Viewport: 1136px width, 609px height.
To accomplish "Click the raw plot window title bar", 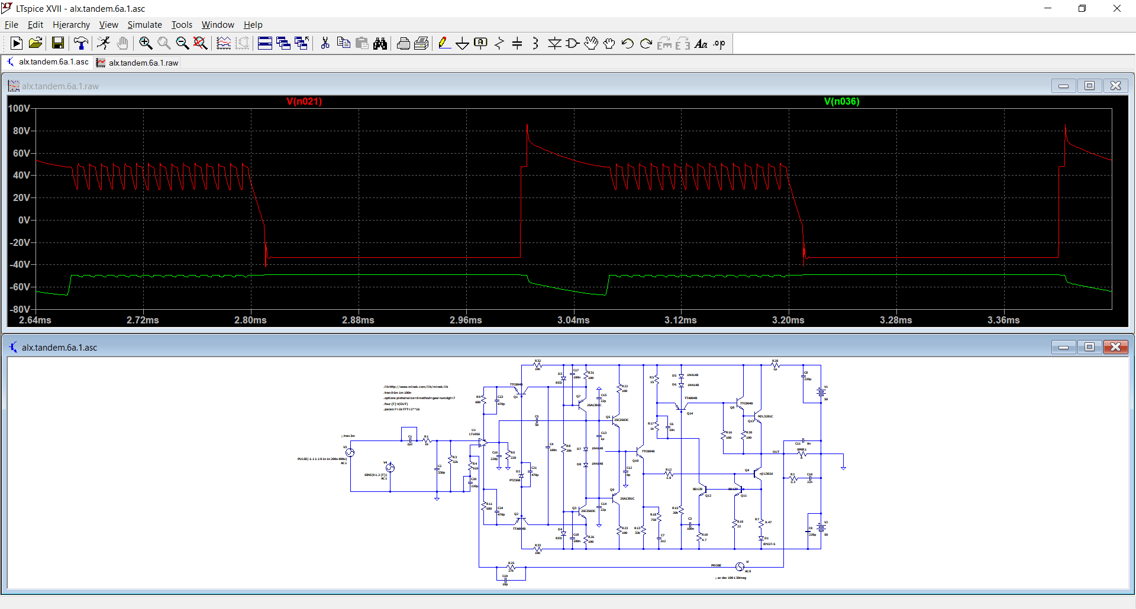I will 568,86.
